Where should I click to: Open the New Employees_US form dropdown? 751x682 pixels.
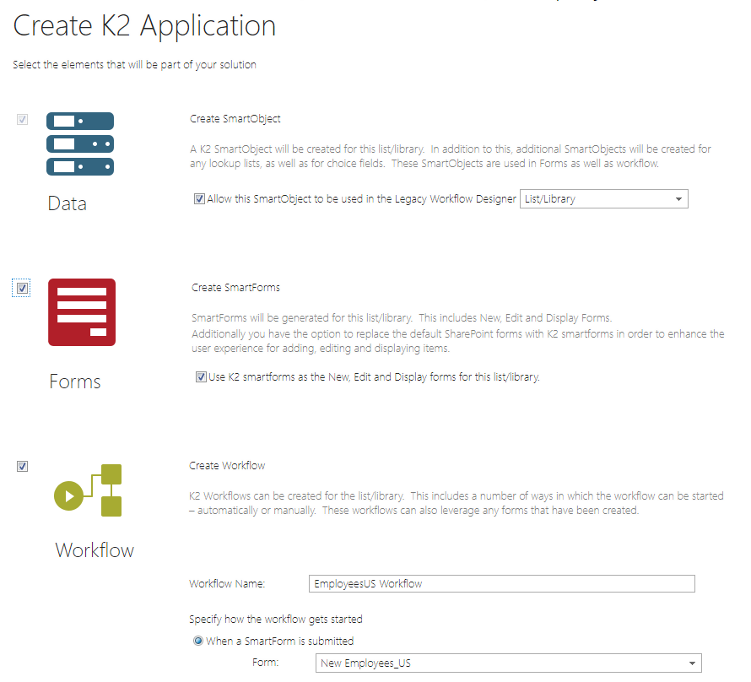pyautogui.click(x=509, y=663)
